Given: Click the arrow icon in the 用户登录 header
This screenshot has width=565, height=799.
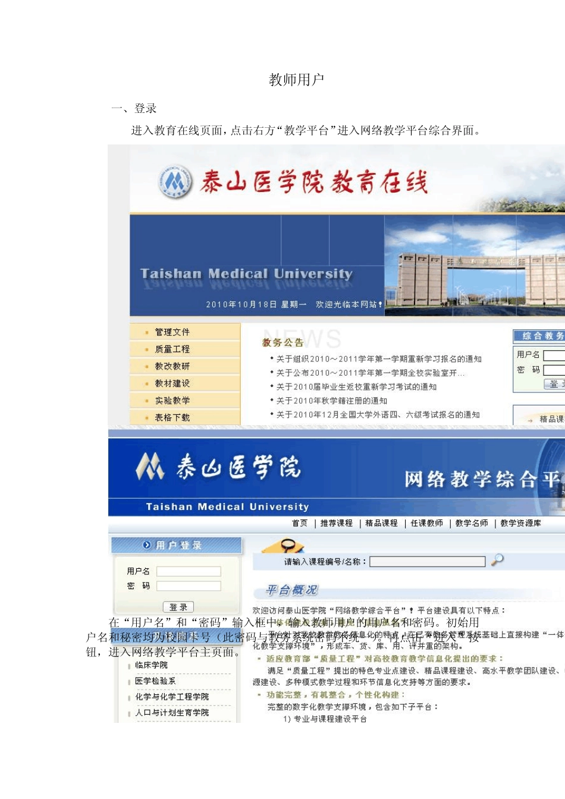Looking at the screenshot, I should click(x=147, y=545).
